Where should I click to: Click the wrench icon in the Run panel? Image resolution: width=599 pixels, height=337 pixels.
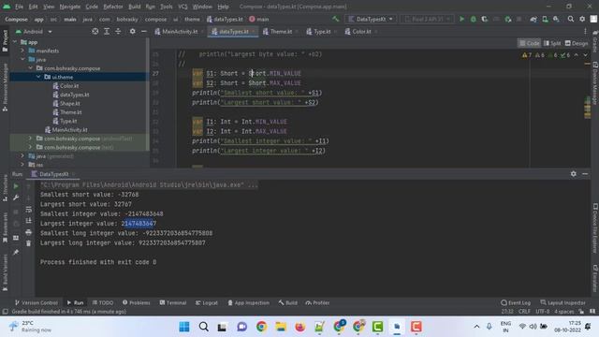[16, 198]
